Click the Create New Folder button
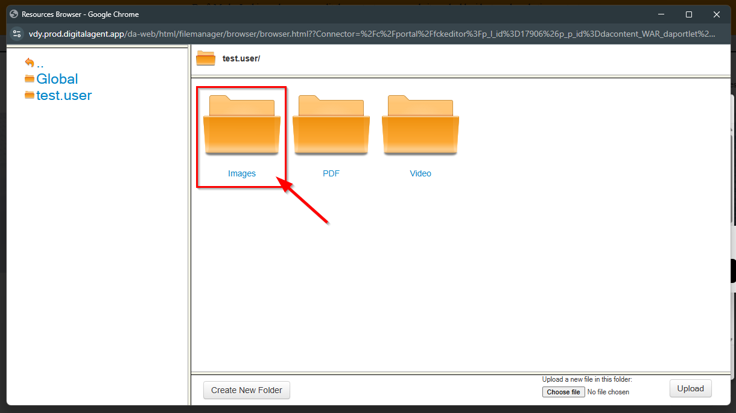Image resolution: width=736 pixels, height=413 pixels. click(x=247, y=390)
